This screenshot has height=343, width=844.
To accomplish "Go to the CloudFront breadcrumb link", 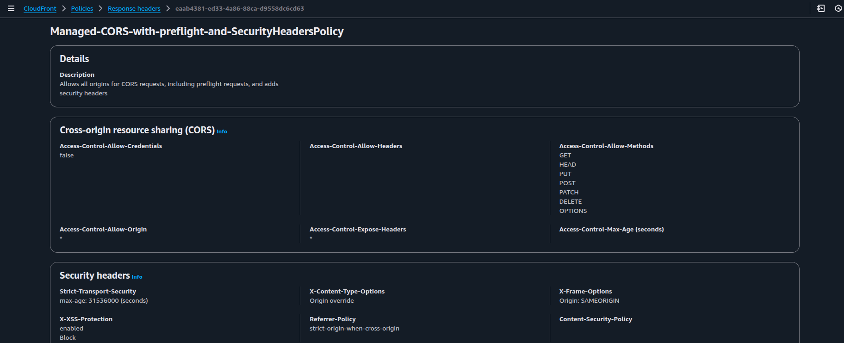I will [x=40, y=8].
